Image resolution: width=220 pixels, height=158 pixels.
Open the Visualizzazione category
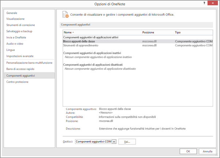(x=15, y=19)
